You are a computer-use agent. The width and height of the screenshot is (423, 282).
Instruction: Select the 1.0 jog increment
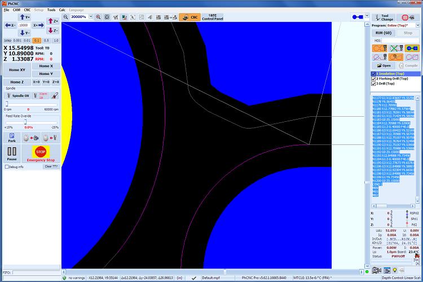56,41
